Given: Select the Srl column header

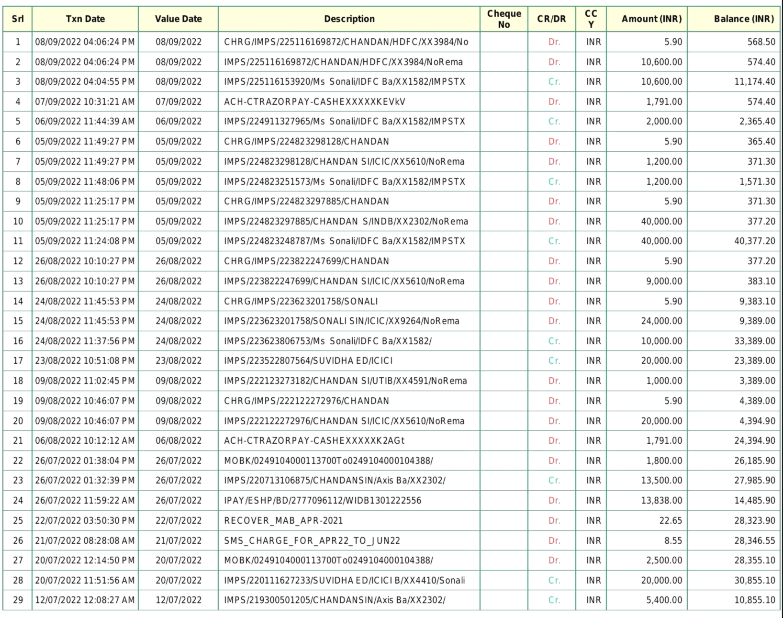Looking at the screenshot, I should (x=18, y=19).
